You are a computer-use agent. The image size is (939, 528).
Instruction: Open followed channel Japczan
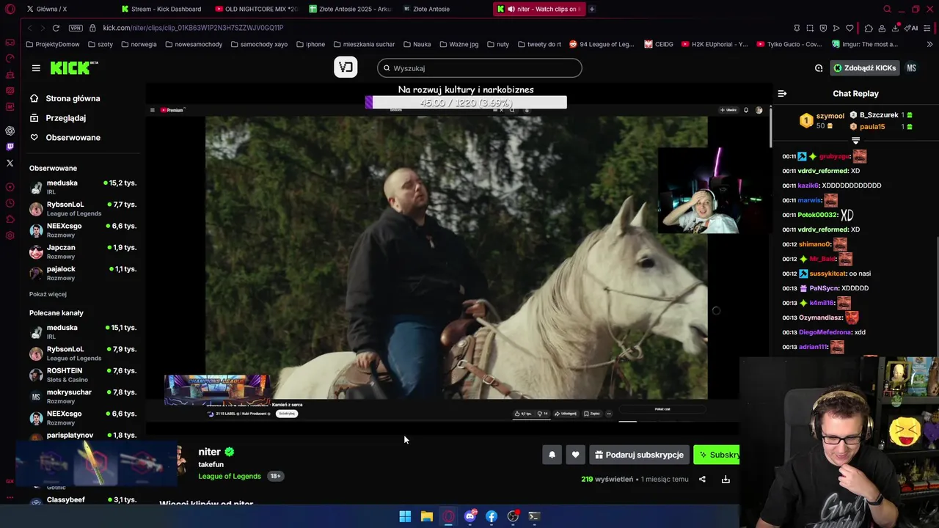tap(83, 252)
